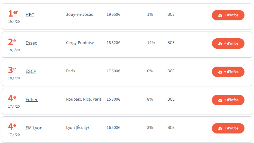Click the '+ d'infos' button for EM Lyon
Image resolution: width=254 pixels, height=143 pixels.
[x=228, y=128]
